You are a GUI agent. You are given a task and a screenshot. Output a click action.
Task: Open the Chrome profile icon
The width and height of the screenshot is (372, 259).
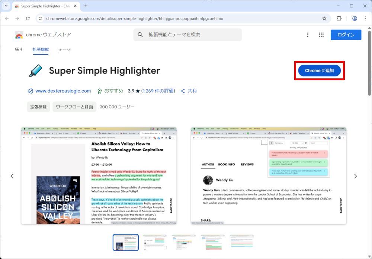(x=355, y=19)
